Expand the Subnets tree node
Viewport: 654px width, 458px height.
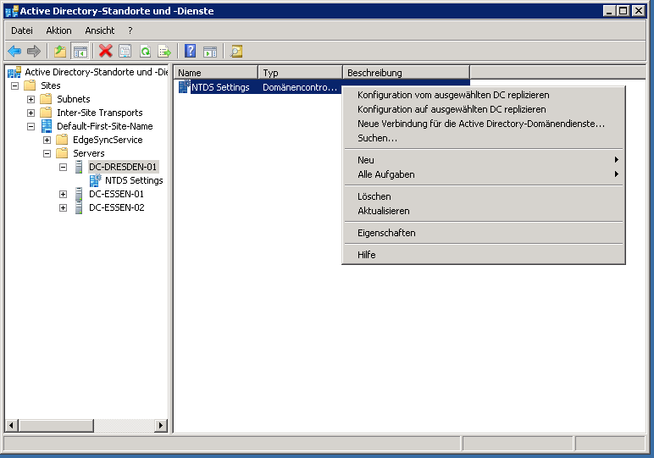(31, 99)
